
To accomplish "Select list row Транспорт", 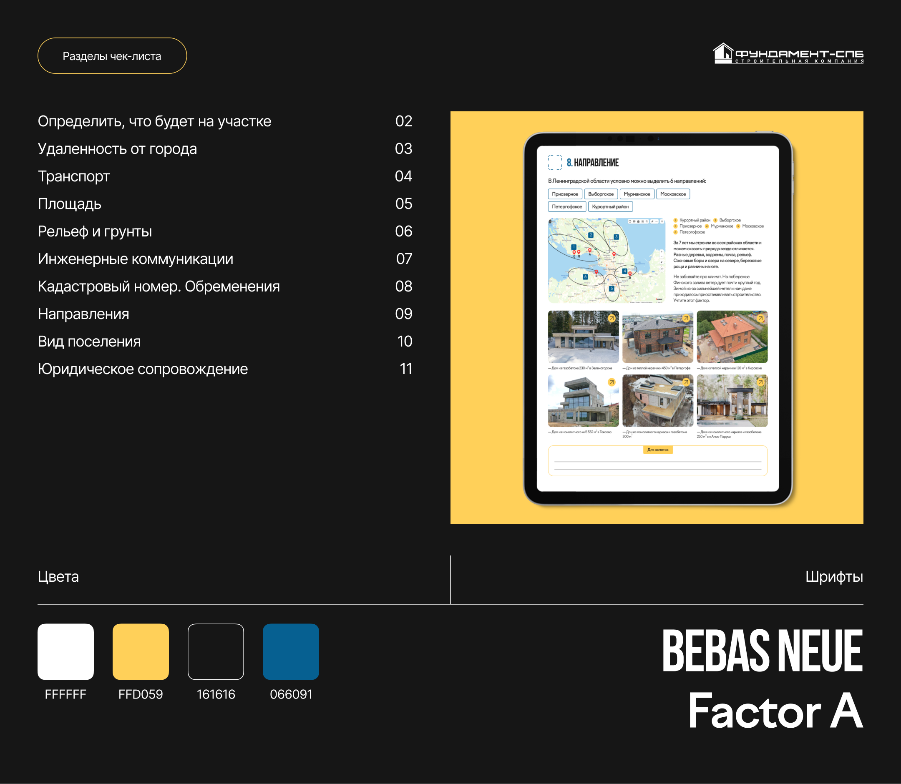I will [x=225, y=176].
